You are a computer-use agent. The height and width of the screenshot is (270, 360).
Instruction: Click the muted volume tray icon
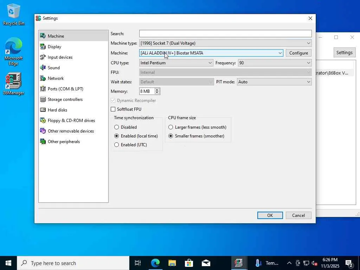(x=315, y=263)
